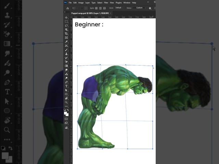The width and height of the screenshot is (219, 164).
Task: Select the Crop tool
Action: [66, 33]
